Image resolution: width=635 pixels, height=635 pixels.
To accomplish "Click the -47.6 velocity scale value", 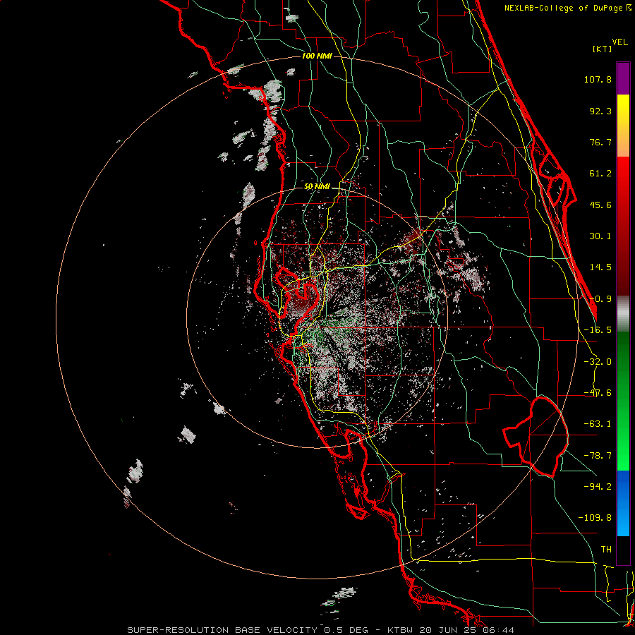I will click(598, 393).
